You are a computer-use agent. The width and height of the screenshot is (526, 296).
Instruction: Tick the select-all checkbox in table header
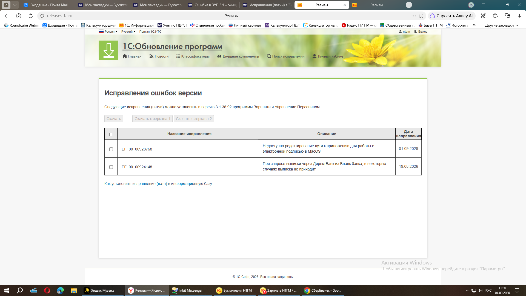pos(111,134)
